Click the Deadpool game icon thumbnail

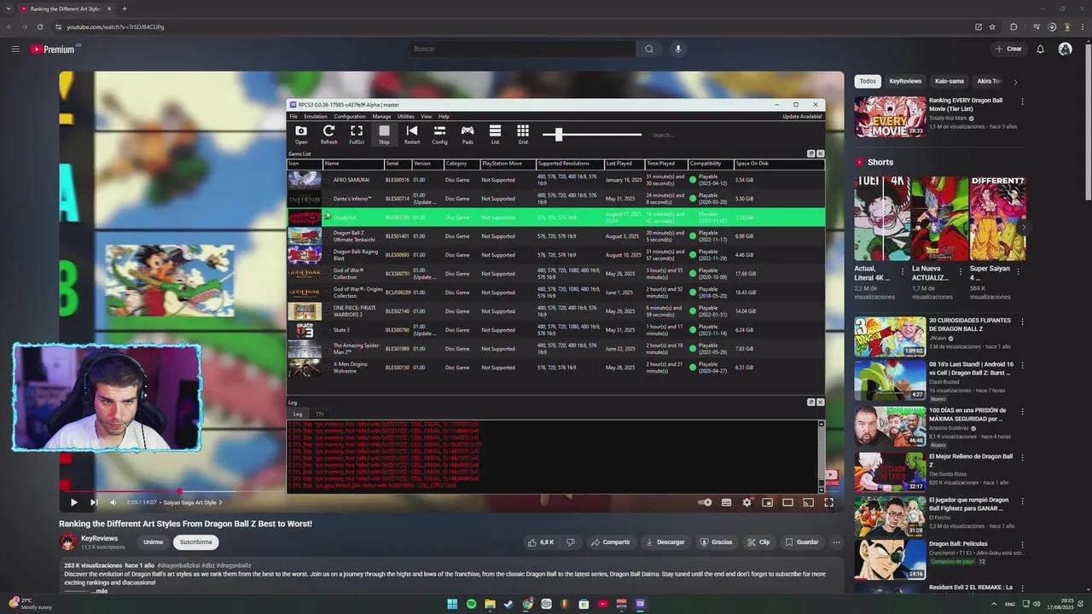[305, 217]
